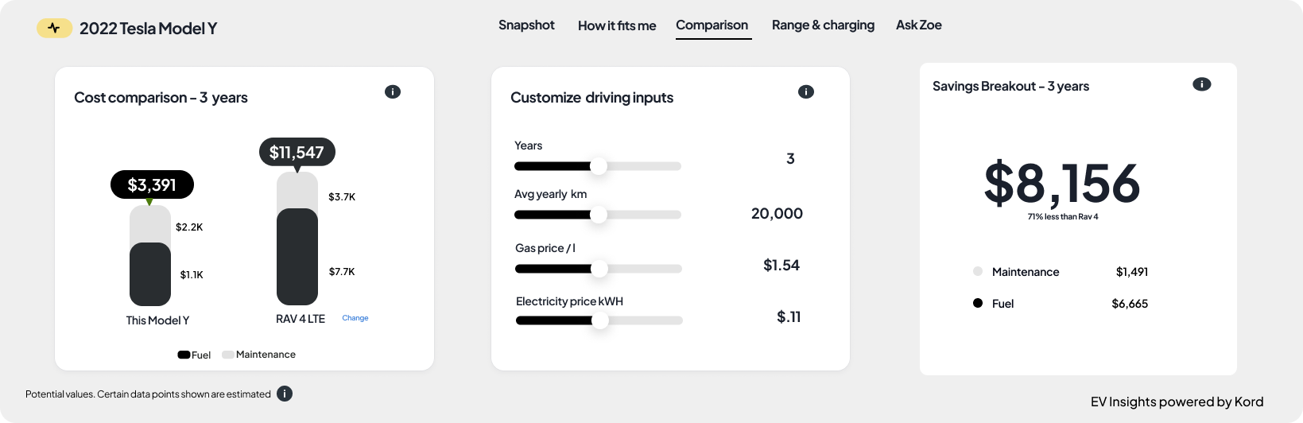Click the black Fuel legend dot
Viewport: 1303px width, 423px height.
(x=978, y=303)
